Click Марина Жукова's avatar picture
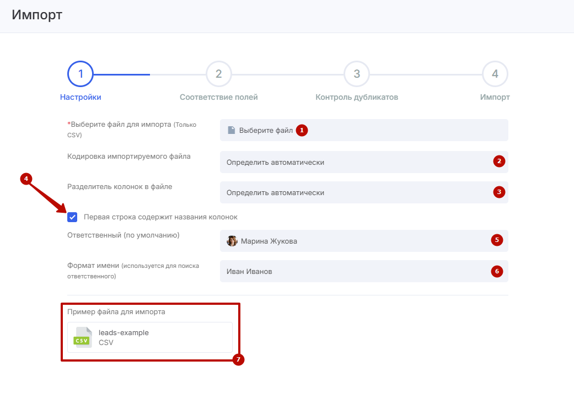This screenshot has width=574, height=393. tap(232, 241)
